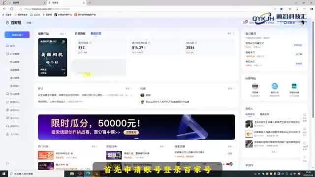This screenshot has height=177, width=315.
Task: Expand the more link below the product list
Action: point(274,152)
